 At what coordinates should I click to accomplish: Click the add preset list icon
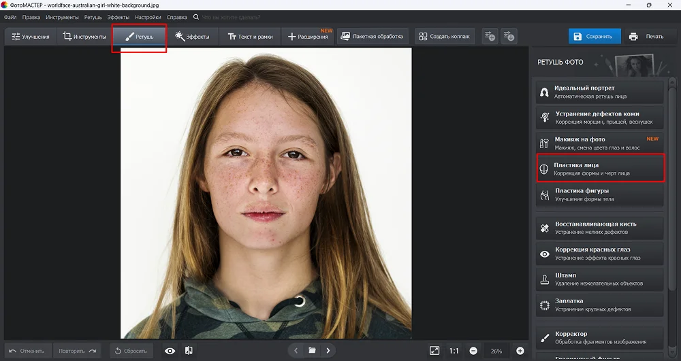pyautogui.click(x=490, y=37)
